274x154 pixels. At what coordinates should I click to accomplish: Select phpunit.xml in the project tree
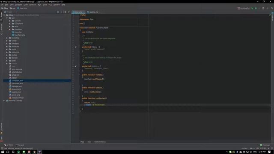click(15, 89)
